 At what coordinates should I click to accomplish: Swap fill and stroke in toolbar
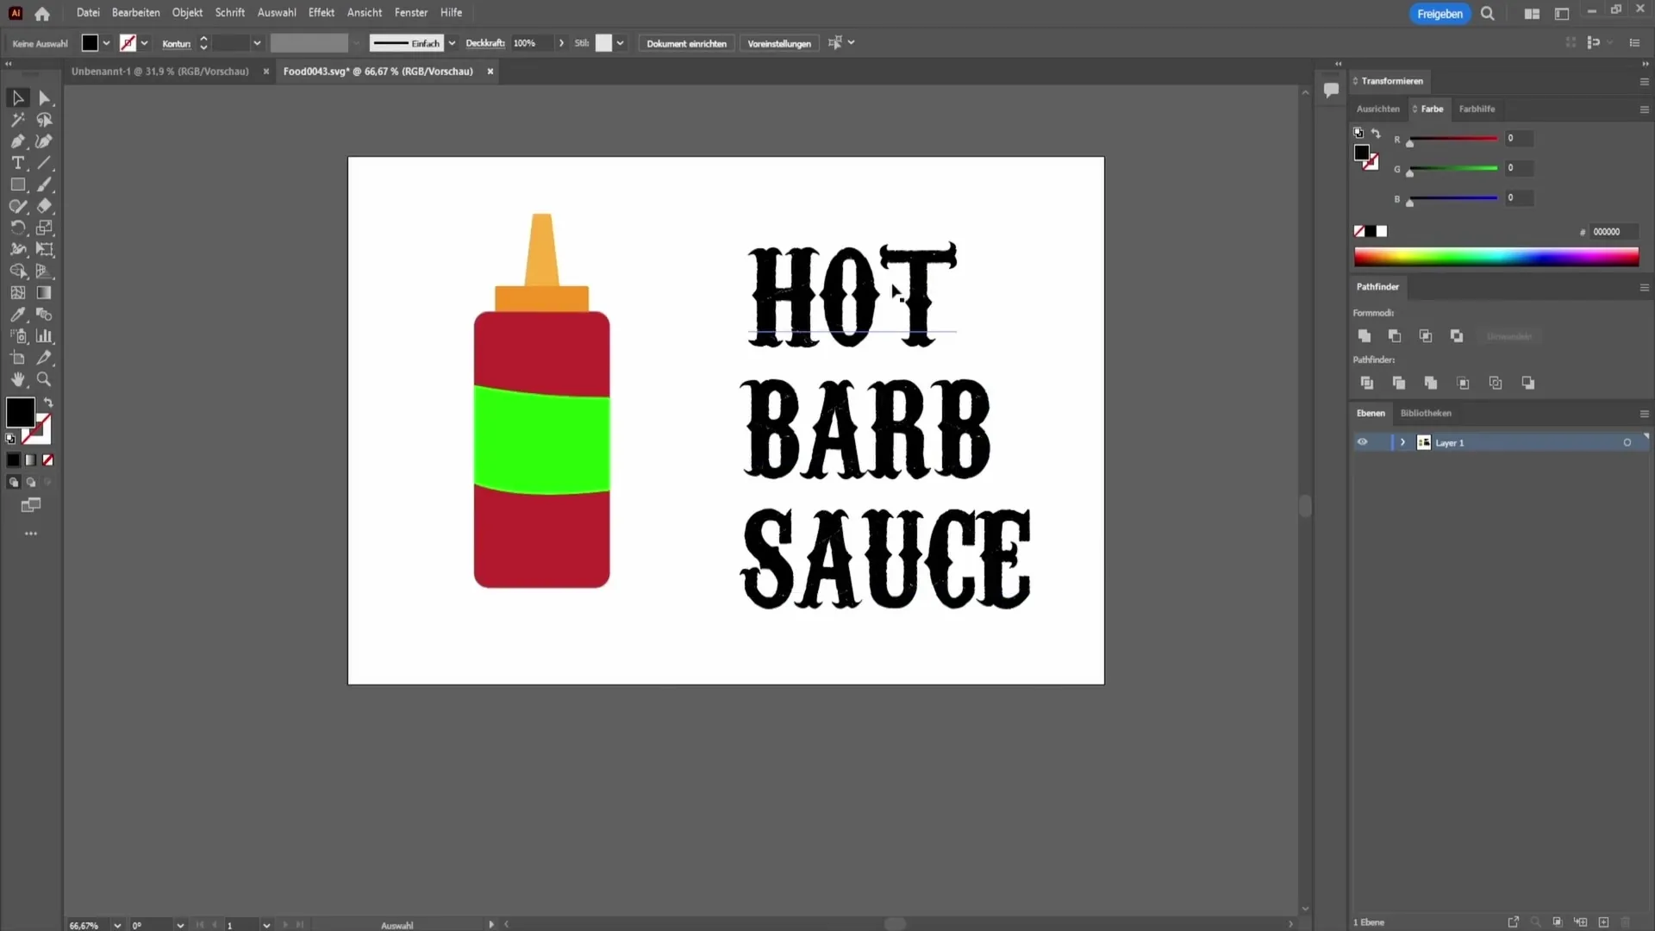click(48, 403)
